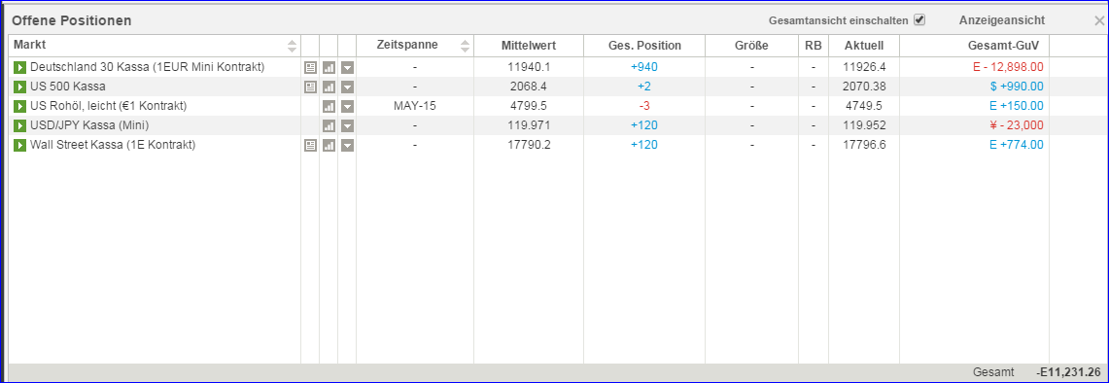This screenshot has width=1109, height=383.
Task: Click green play icon for Deutschland 30 Kassa
Action: pos(19,67)
